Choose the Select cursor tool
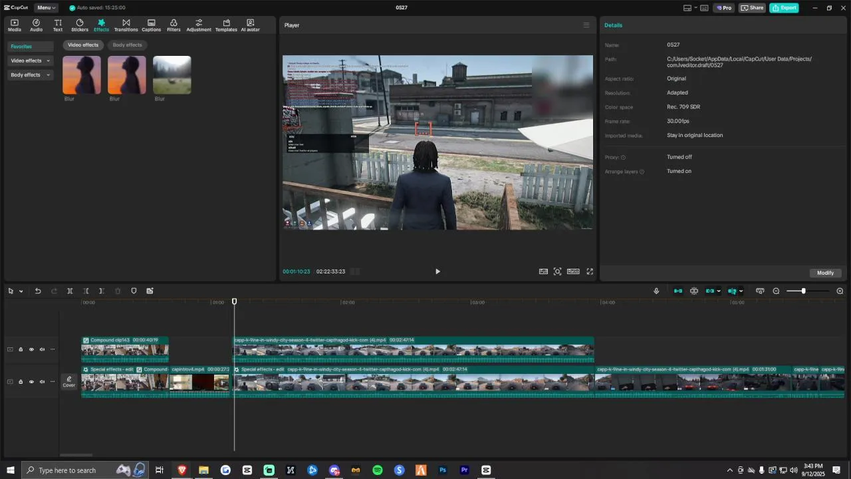Screen dimensions: 851x479 pyautogui.click(x=11, y=291)
